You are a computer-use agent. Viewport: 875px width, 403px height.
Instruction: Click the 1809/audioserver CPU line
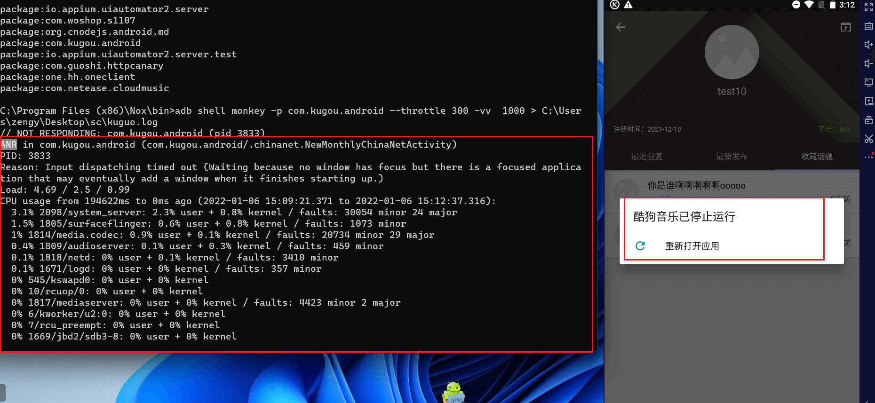pos(198,246)
